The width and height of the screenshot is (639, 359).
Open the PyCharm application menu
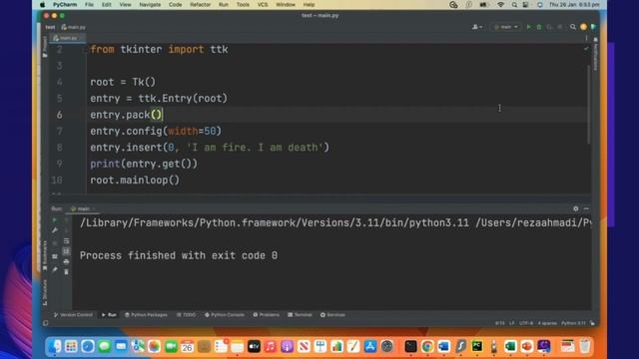(64, 5)
